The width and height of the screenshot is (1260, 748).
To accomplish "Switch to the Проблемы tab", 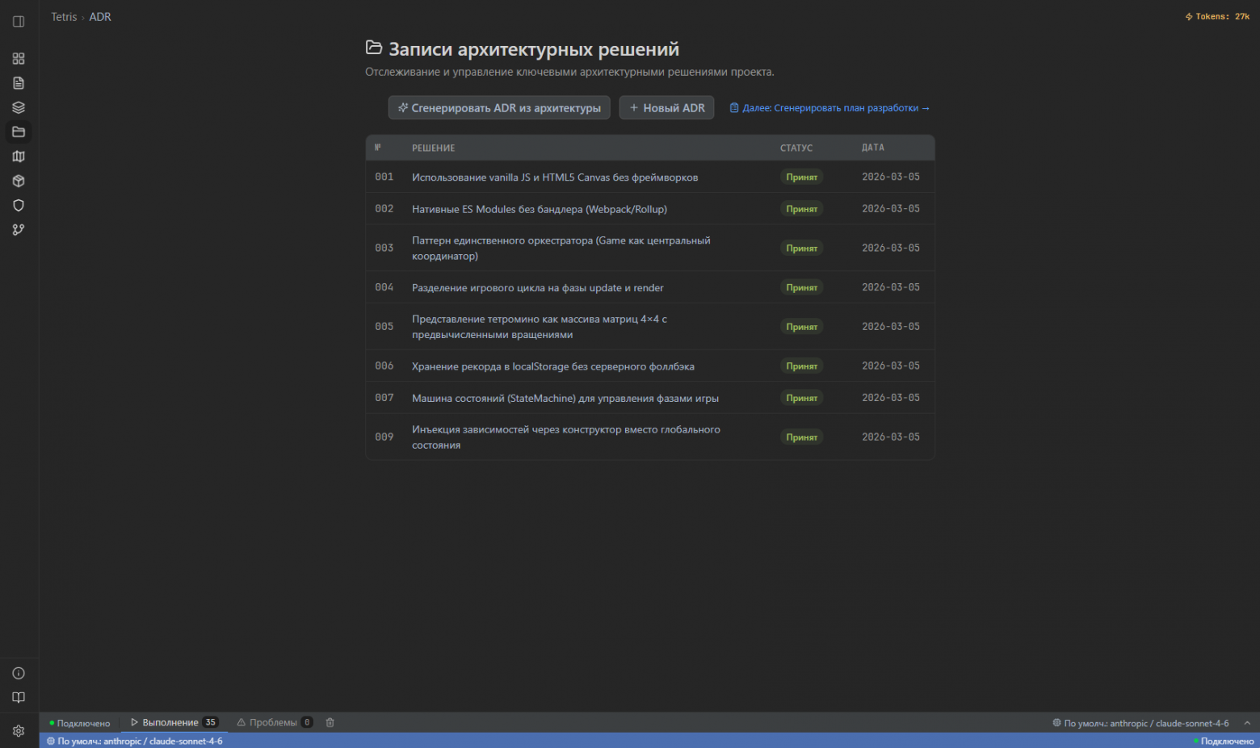I will click(275, 722).
